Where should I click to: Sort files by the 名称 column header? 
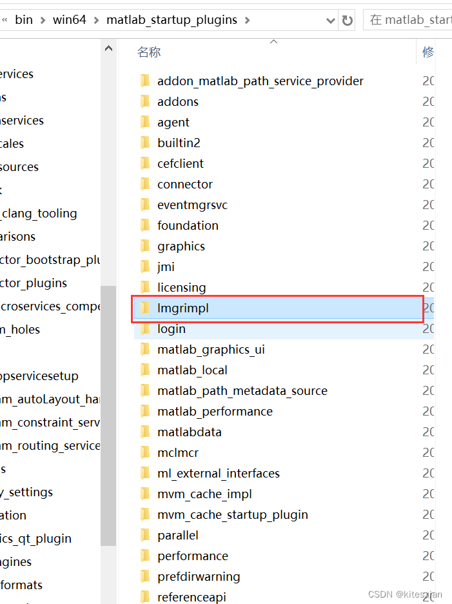tap(149, 52)
